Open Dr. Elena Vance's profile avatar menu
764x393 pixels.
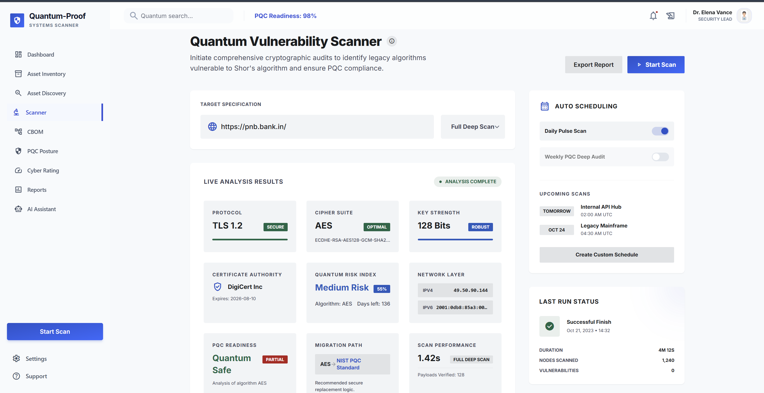tap(744, 16)
